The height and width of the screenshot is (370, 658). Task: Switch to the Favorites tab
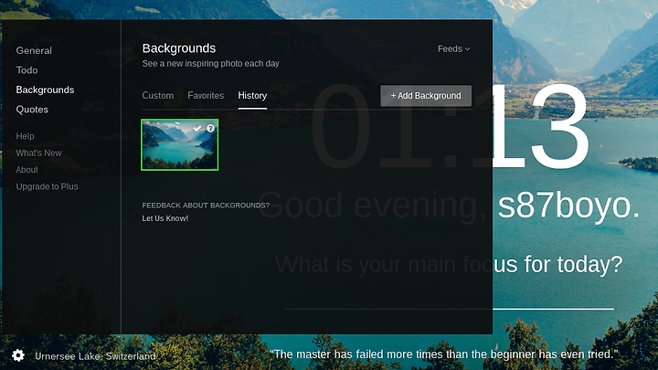coord(206,96)
